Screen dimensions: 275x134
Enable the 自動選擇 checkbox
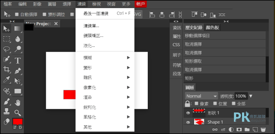click(16, 14)
